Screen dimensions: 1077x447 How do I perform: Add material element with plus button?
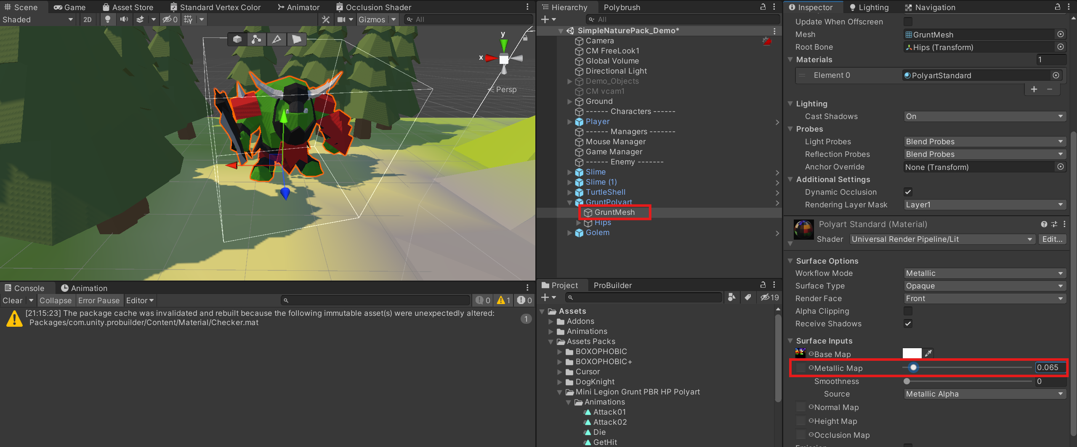pos(1034,89)
